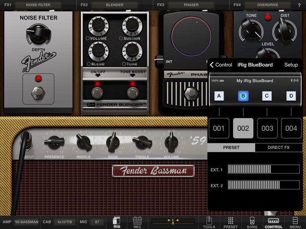This screenshot has width=306, height=229.
Task: Select preset slot 001
Action: click(219, 128)
